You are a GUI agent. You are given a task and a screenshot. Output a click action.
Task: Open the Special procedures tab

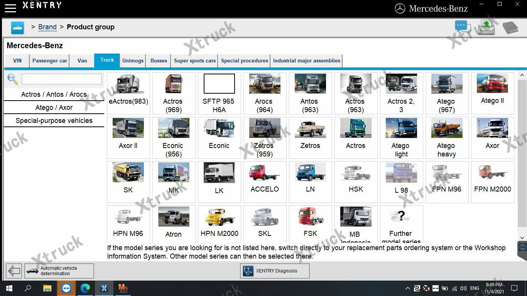click(x=245, y=61)
